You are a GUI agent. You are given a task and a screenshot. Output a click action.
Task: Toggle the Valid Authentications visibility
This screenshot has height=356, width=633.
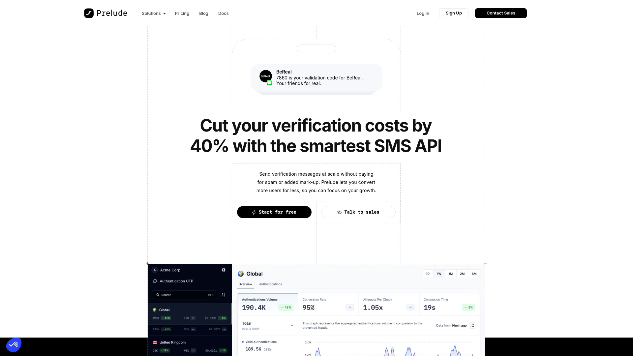243,342
